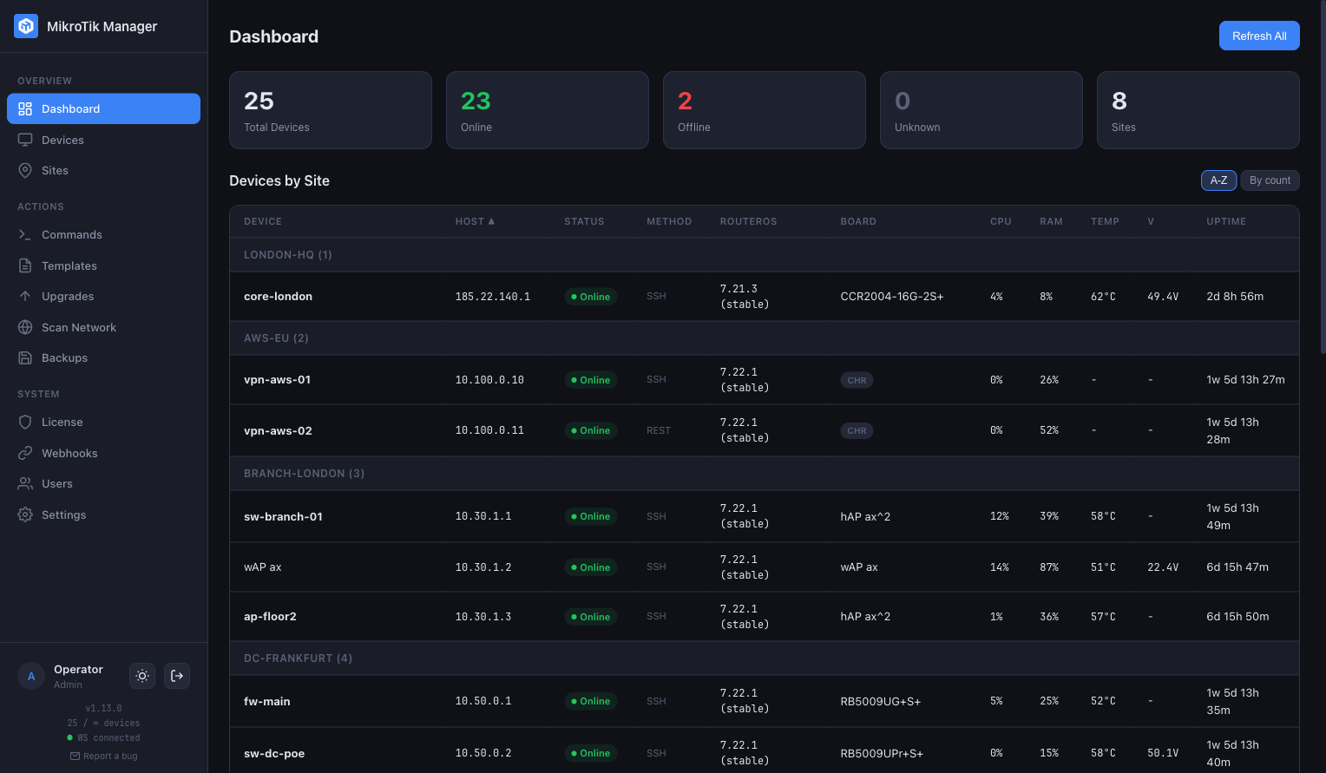
Task: Sort devices by site A-Z
Action: click(1218, 180)
